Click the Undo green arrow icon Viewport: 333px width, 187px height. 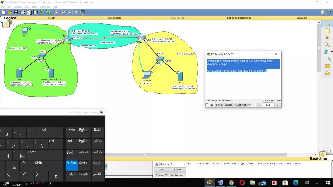click(x=42, y=12)
